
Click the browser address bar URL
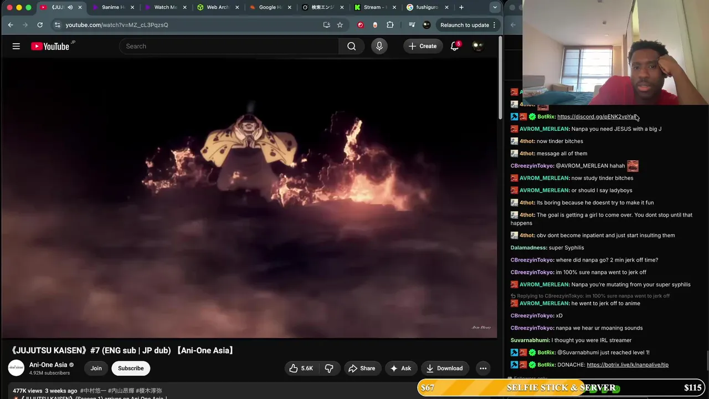(116, 25)
